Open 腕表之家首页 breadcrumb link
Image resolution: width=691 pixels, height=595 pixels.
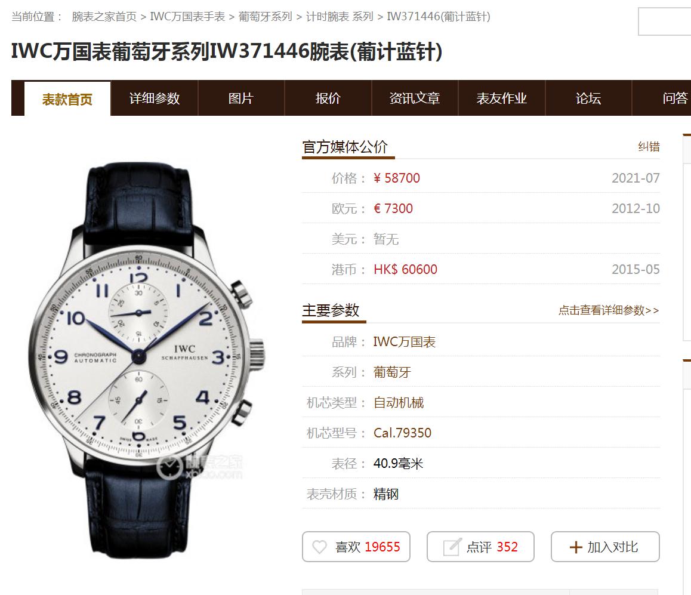[104, 17]
